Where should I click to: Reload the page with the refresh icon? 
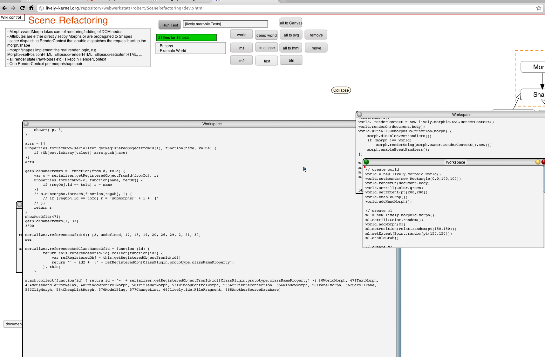pos(22,8)
